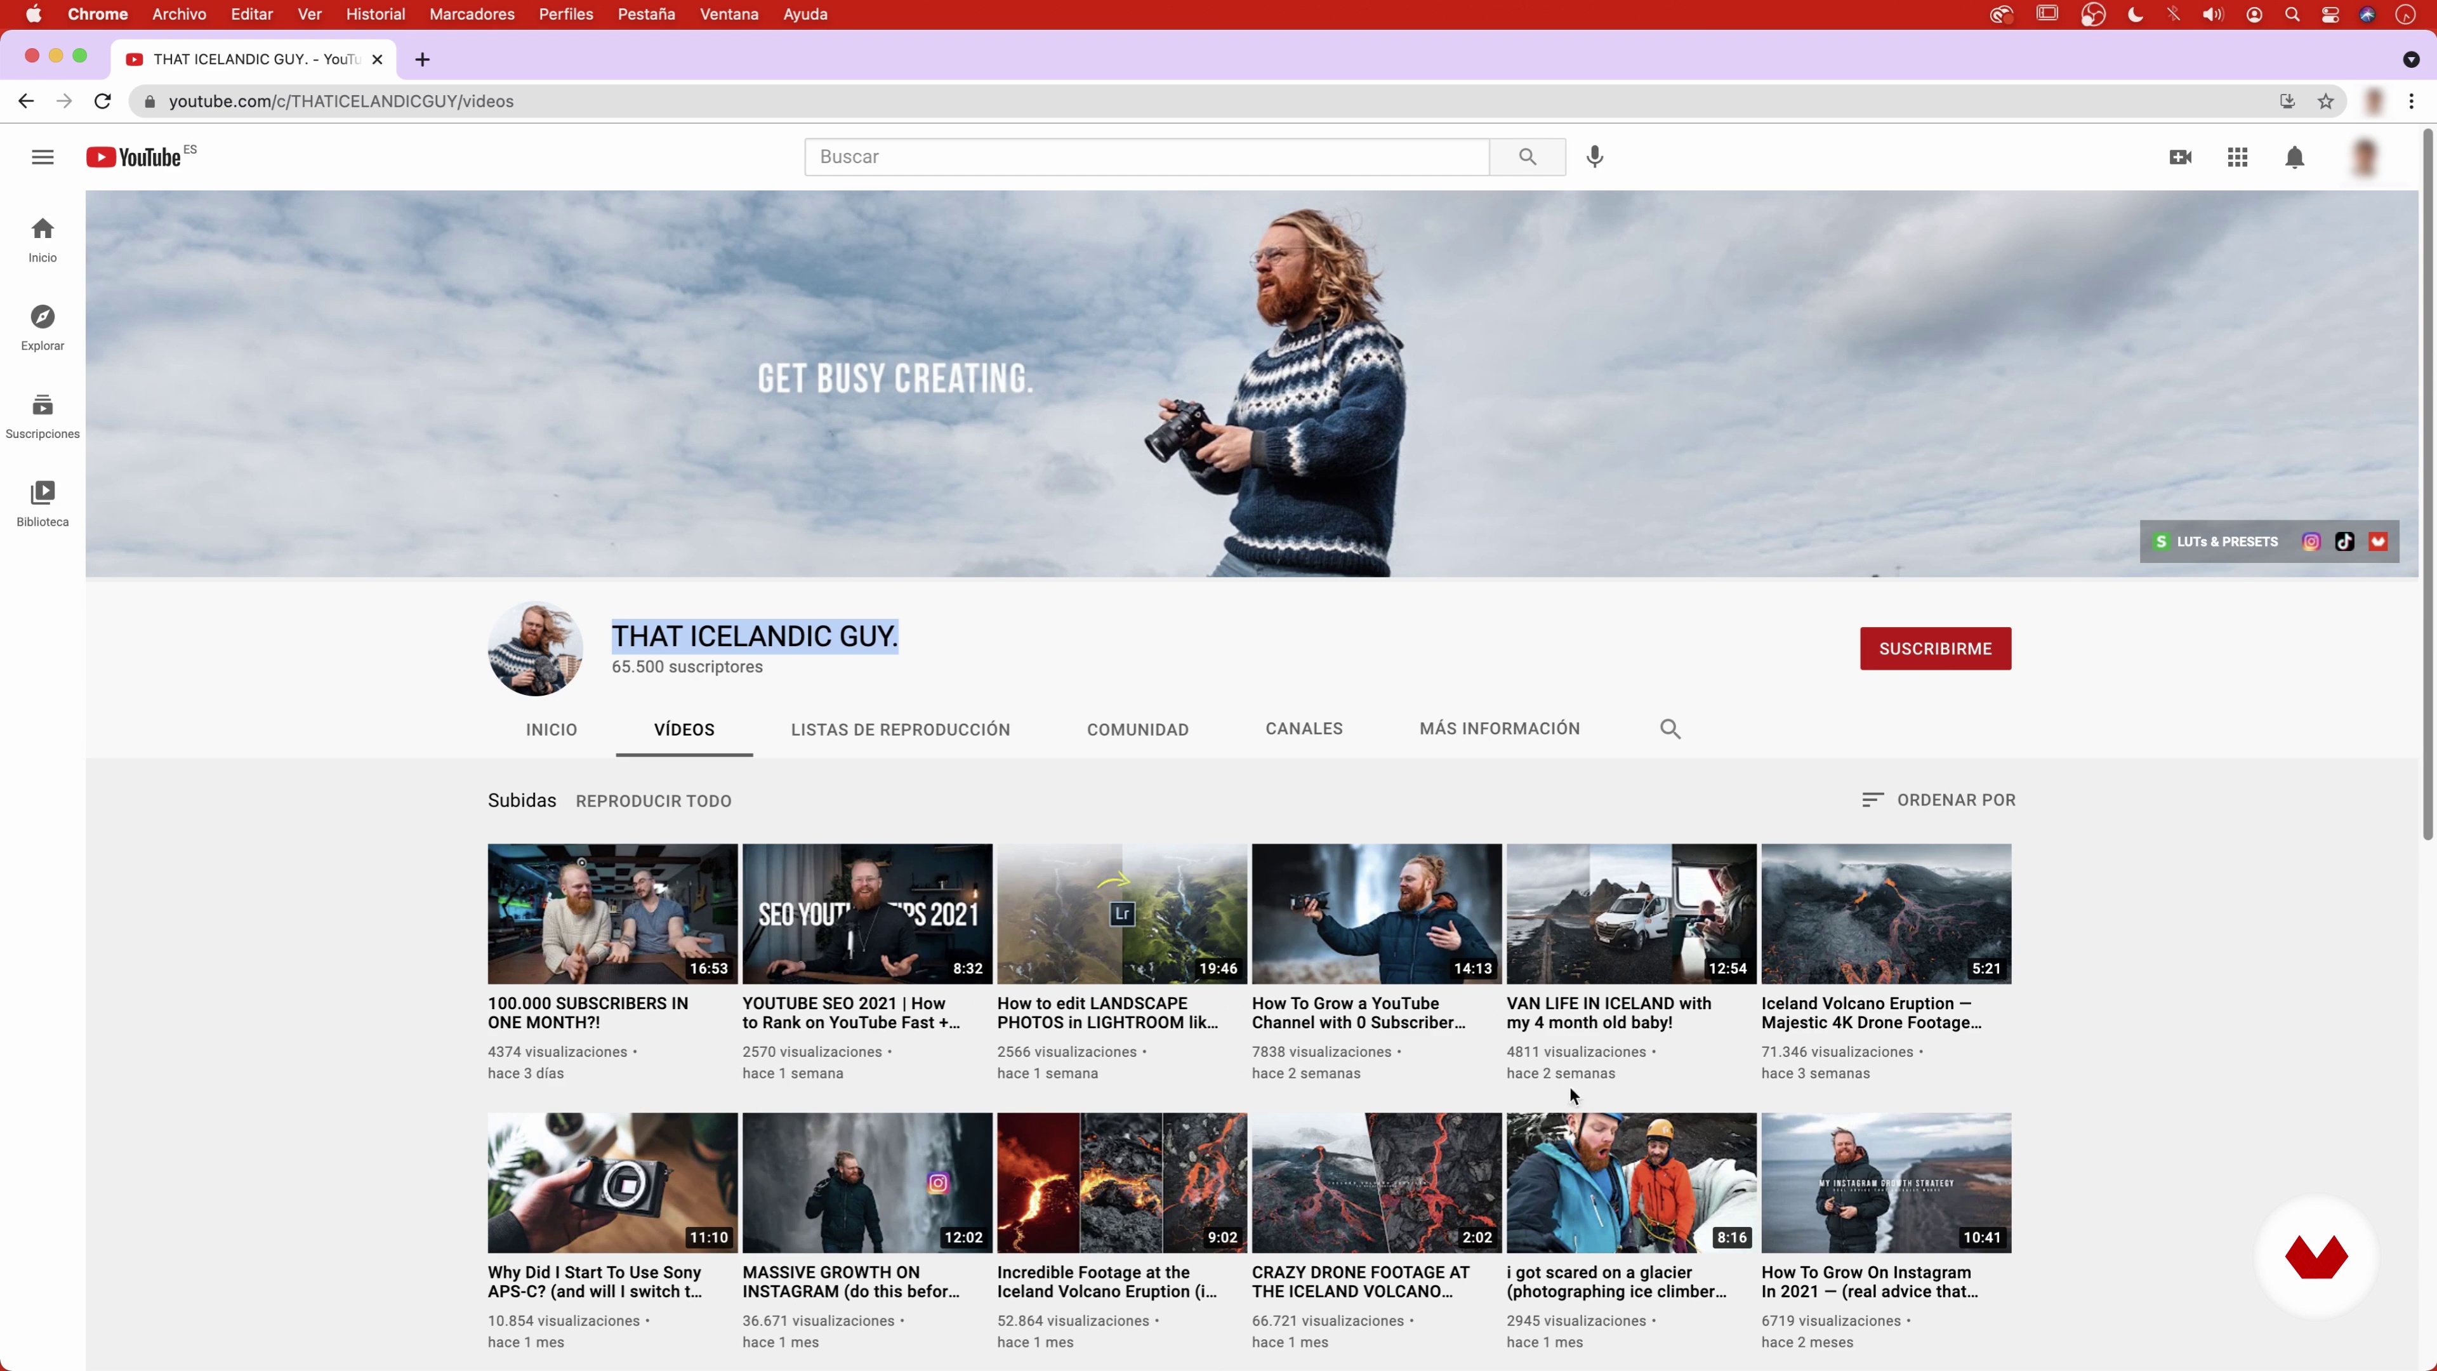Open the 5:21 Volcano Eruption thumbnail
This screenshot has height=1371, width=2437.
click(x=1886, y=914)
